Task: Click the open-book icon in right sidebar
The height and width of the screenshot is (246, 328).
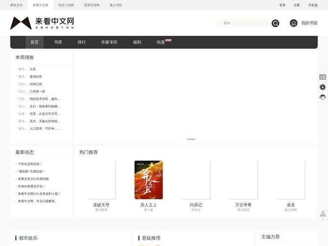Action: 323,77
